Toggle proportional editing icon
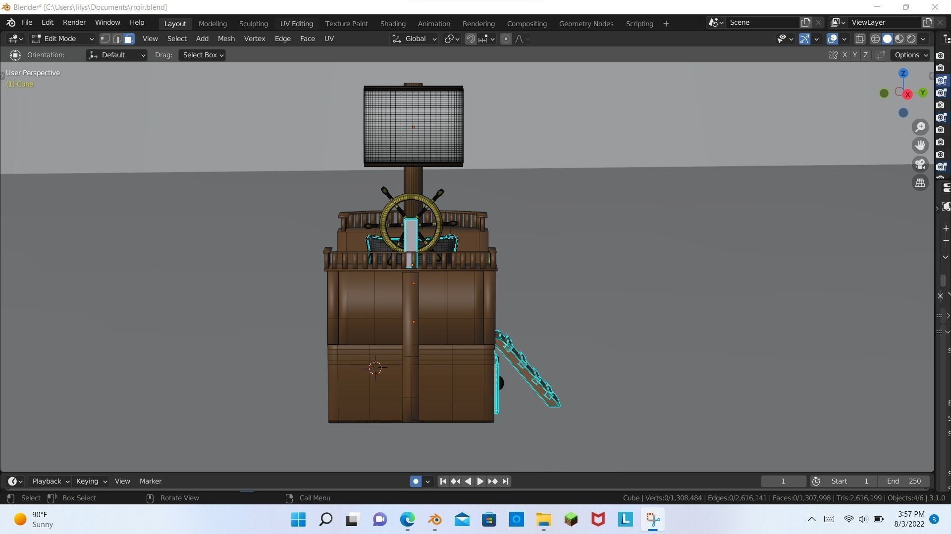Viewport: 951px width, 534px height. point(506,39)
